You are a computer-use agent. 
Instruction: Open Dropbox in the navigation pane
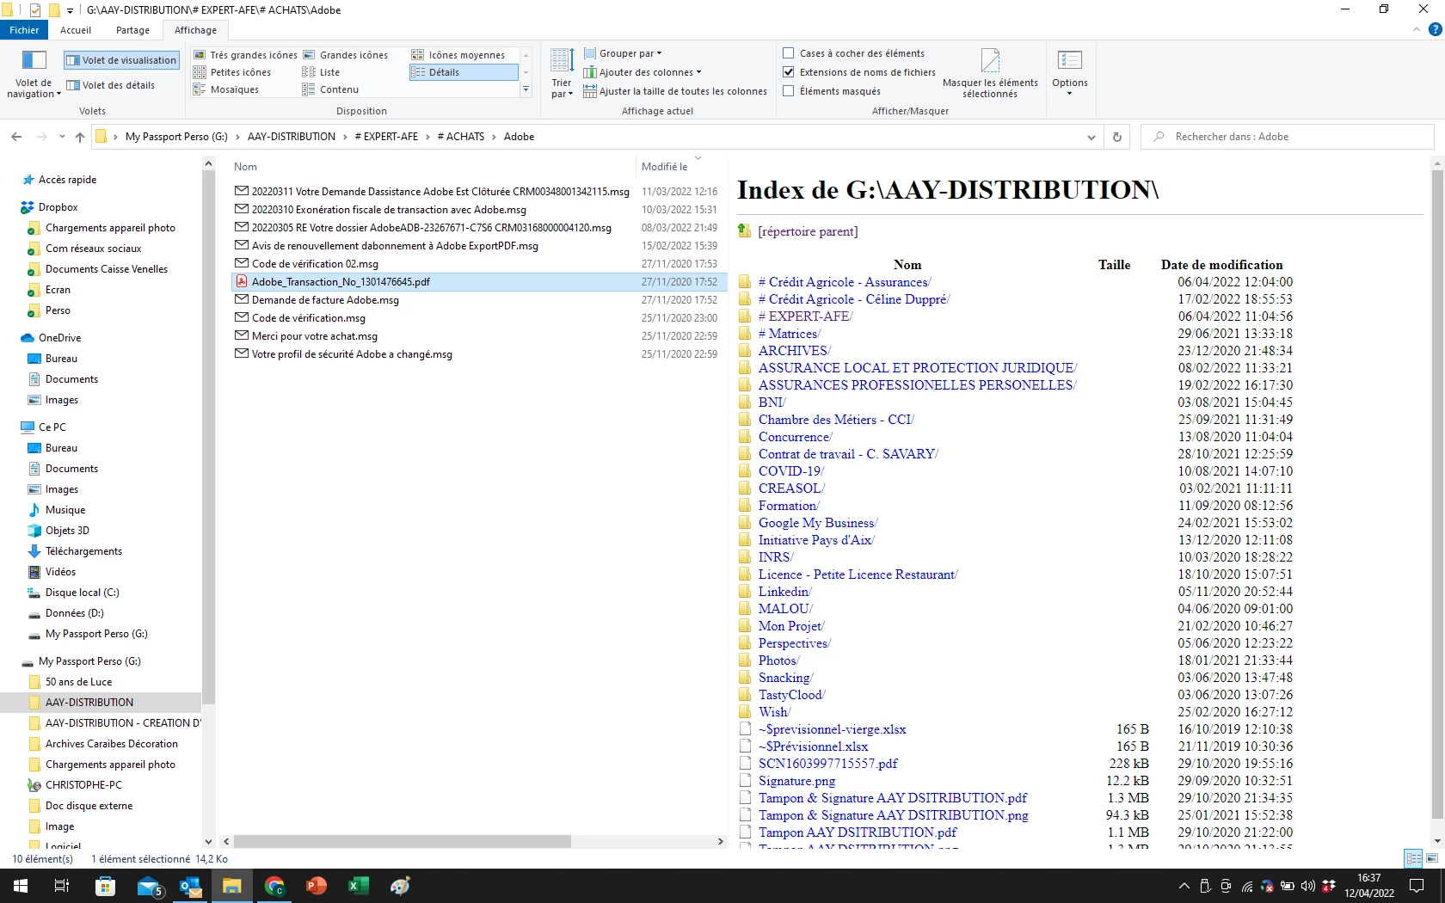(58, 207)
